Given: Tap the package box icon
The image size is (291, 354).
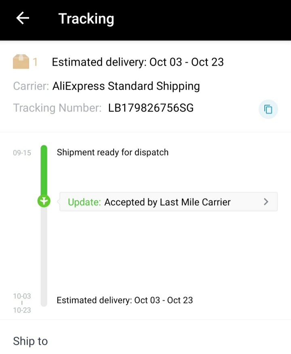Looking at the screenshot, I should (21, 61).
